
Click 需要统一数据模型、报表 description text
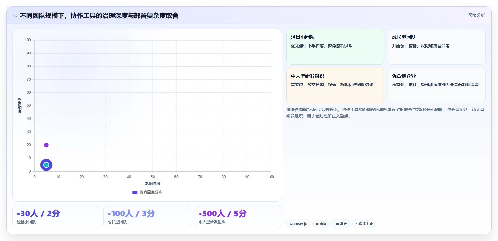[x=332, y=85]
